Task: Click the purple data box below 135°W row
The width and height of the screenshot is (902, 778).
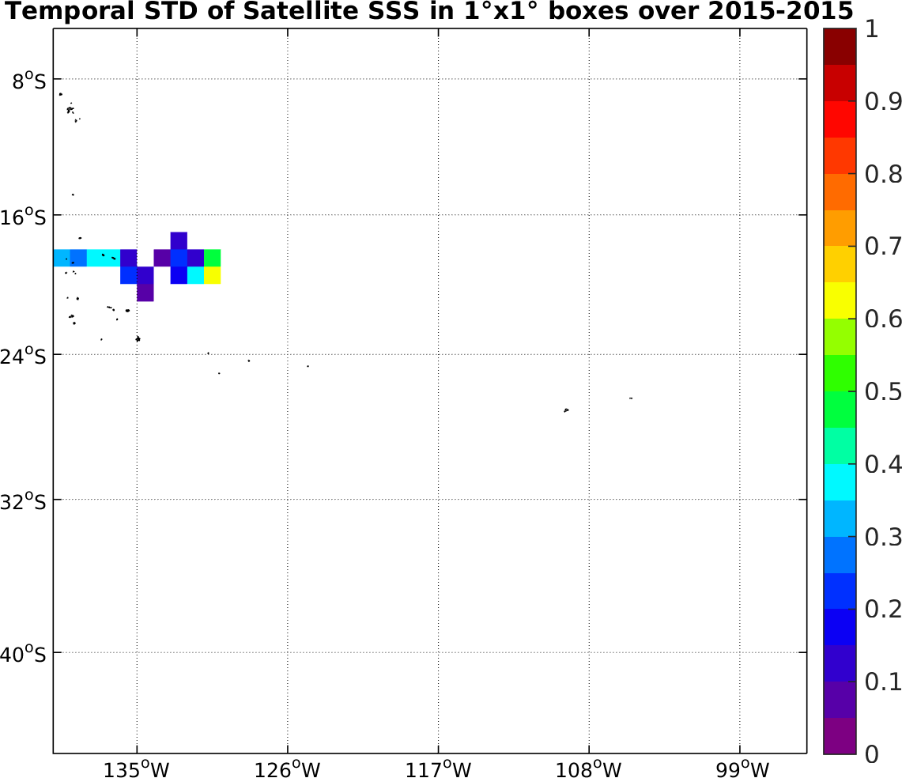Action: tap(145, 293)
